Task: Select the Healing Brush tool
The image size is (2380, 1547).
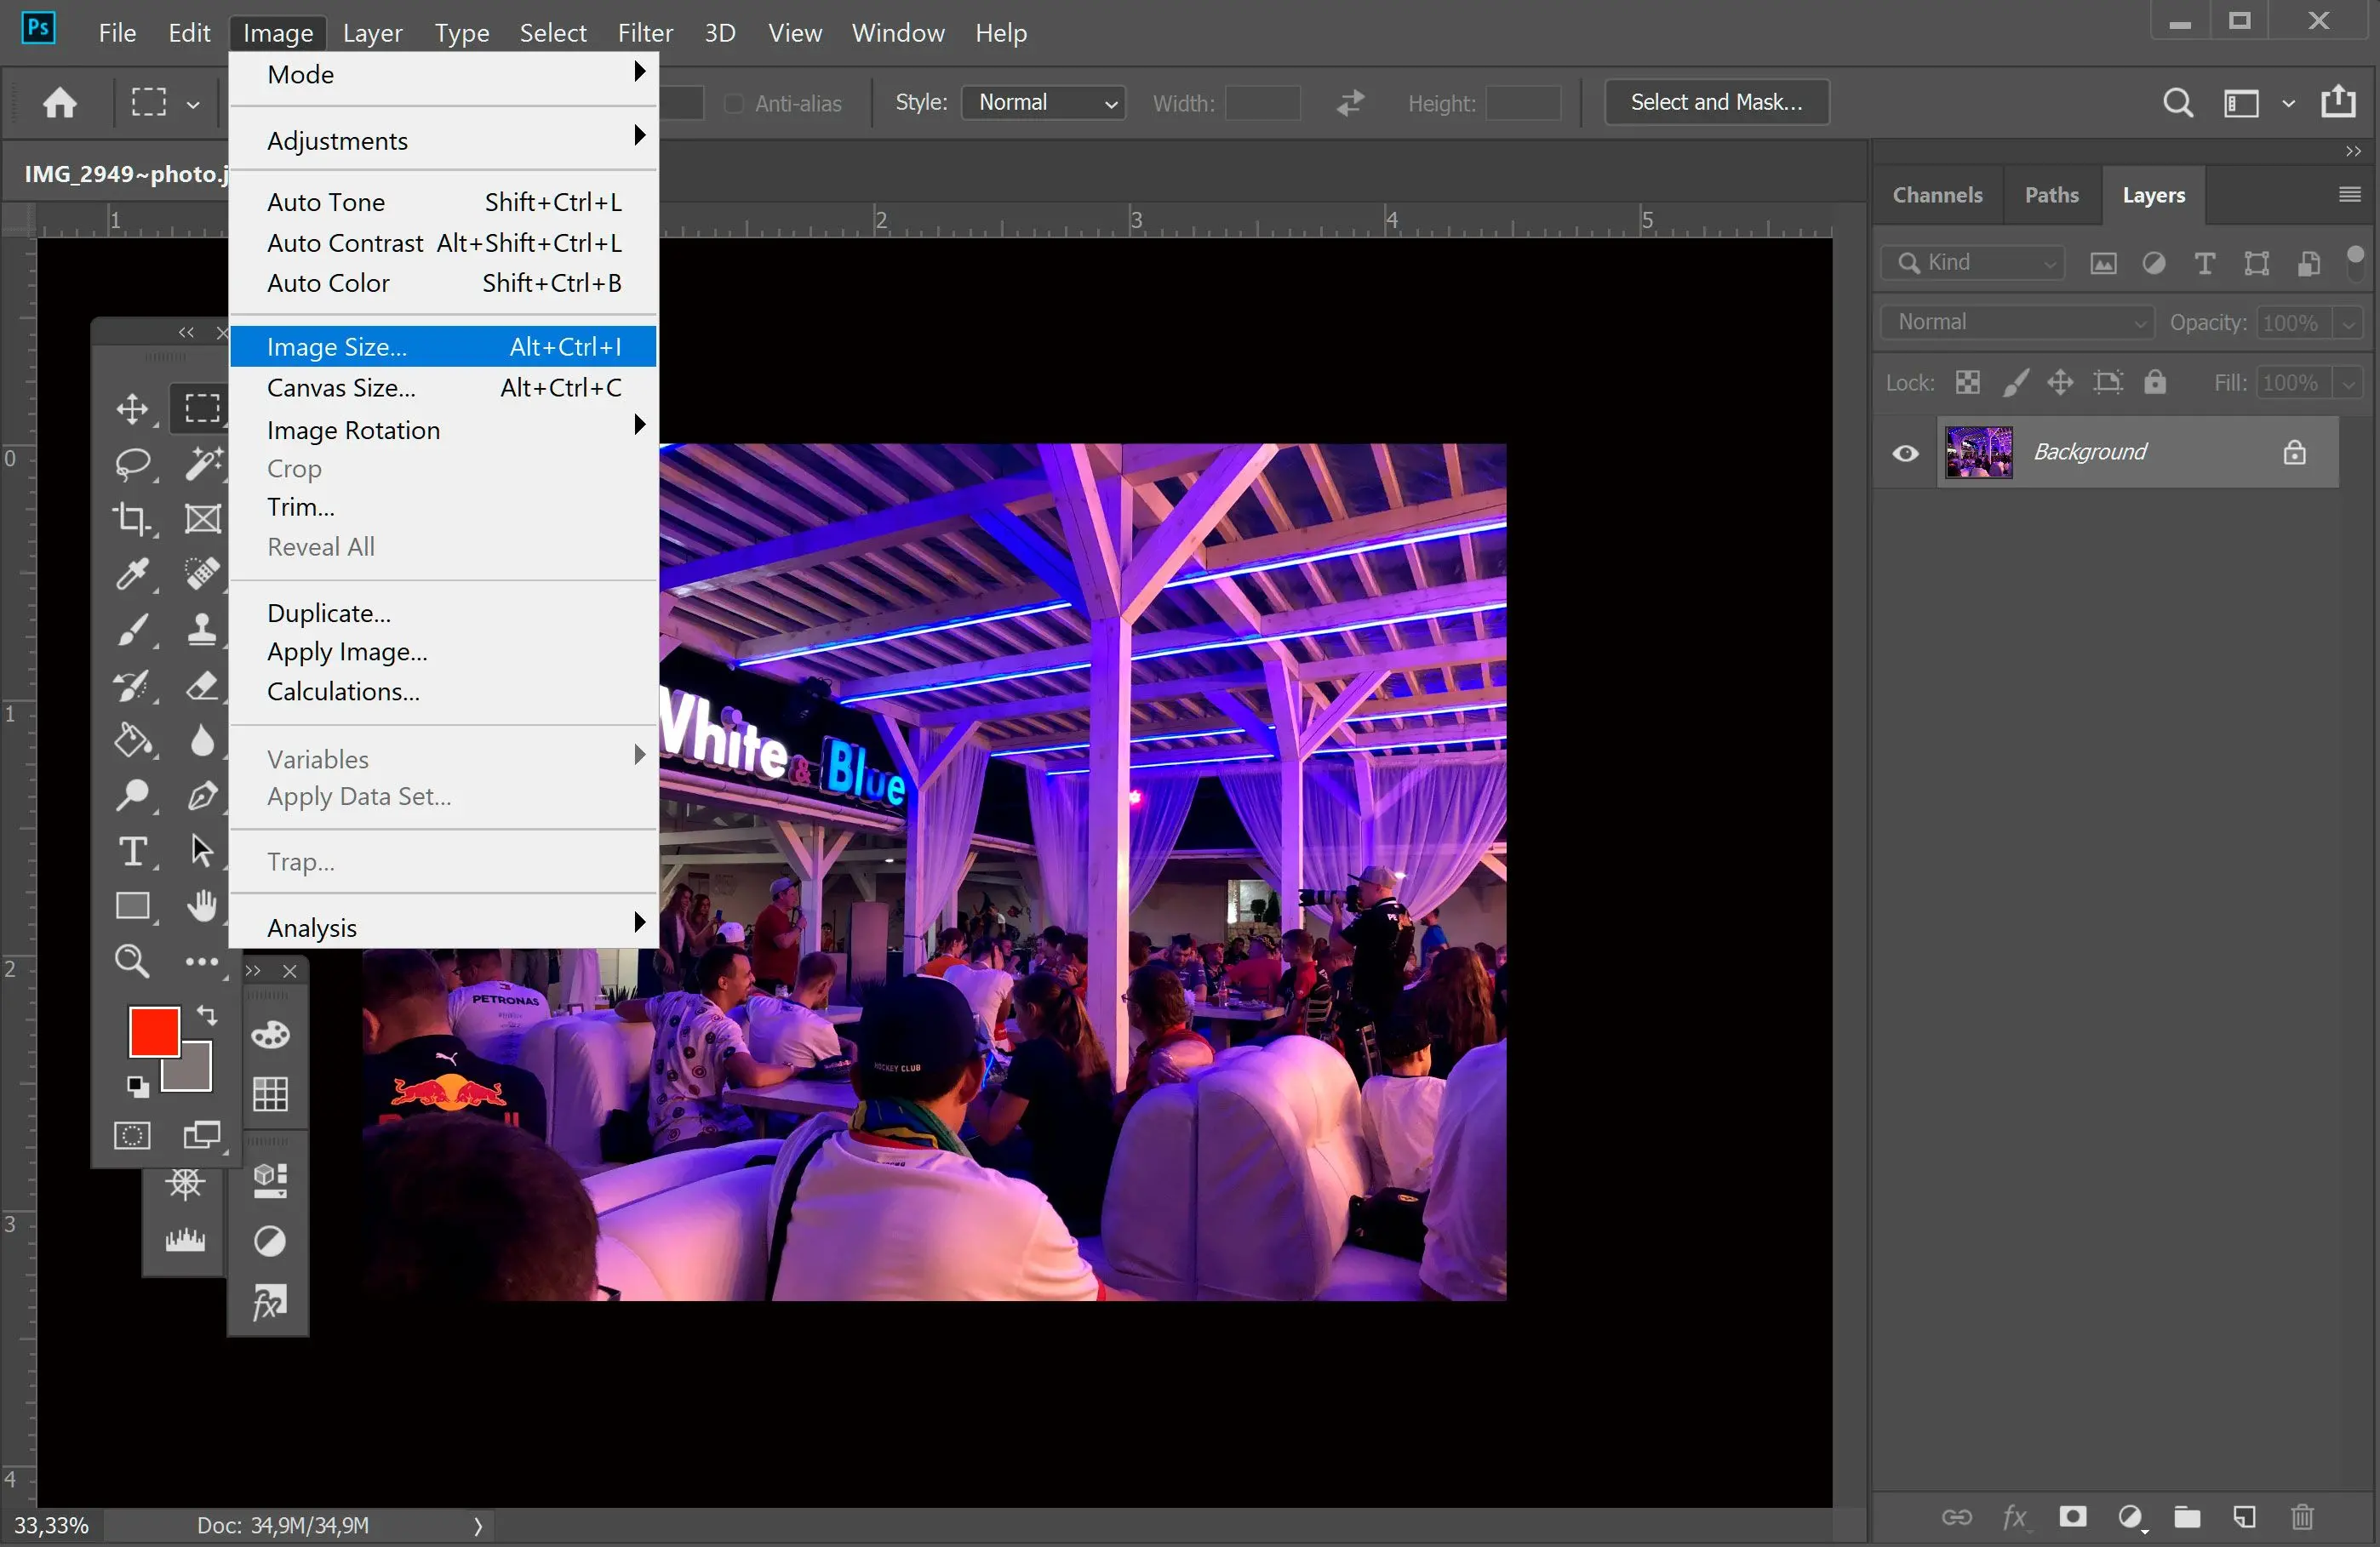Action: tap(203, 573)
